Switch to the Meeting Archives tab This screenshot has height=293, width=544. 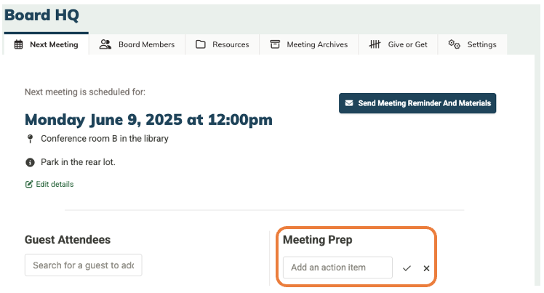click(x=309, y=44)
